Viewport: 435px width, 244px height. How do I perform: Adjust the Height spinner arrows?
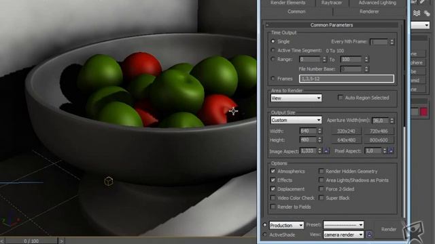tap(319, 140)
